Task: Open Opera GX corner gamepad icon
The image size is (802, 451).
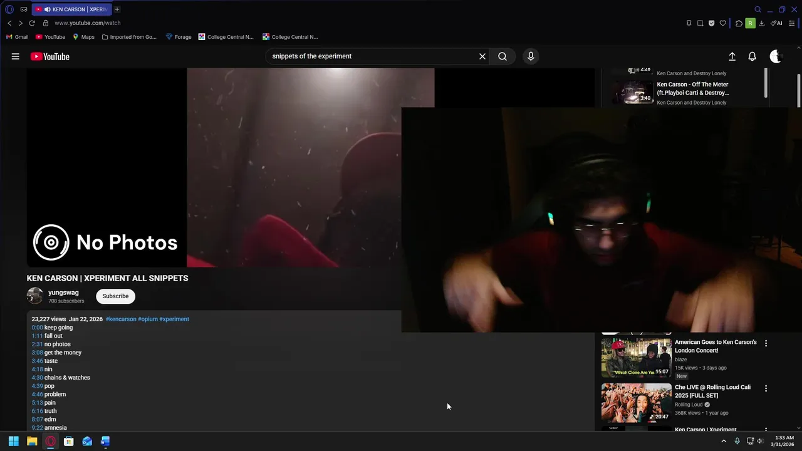Action: tap(24, 9)
